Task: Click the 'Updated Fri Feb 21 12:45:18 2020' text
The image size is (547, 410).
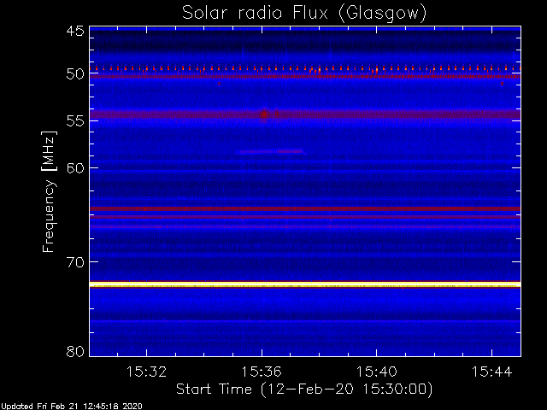Action: (x=71, y=407)
